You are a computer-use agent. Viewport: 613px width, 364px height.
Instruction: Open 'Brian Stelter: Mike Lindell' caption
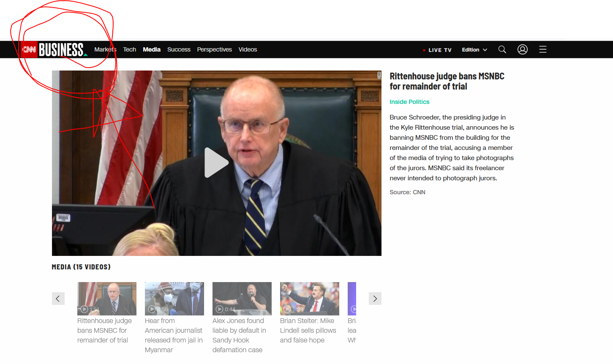click(308, 330)
